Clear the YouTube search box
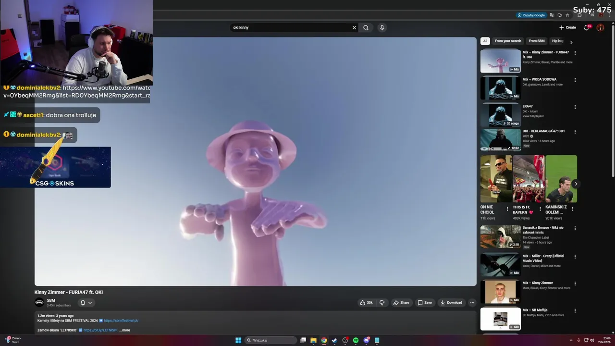This screenshot has width=615, height=346. point(355,27)
